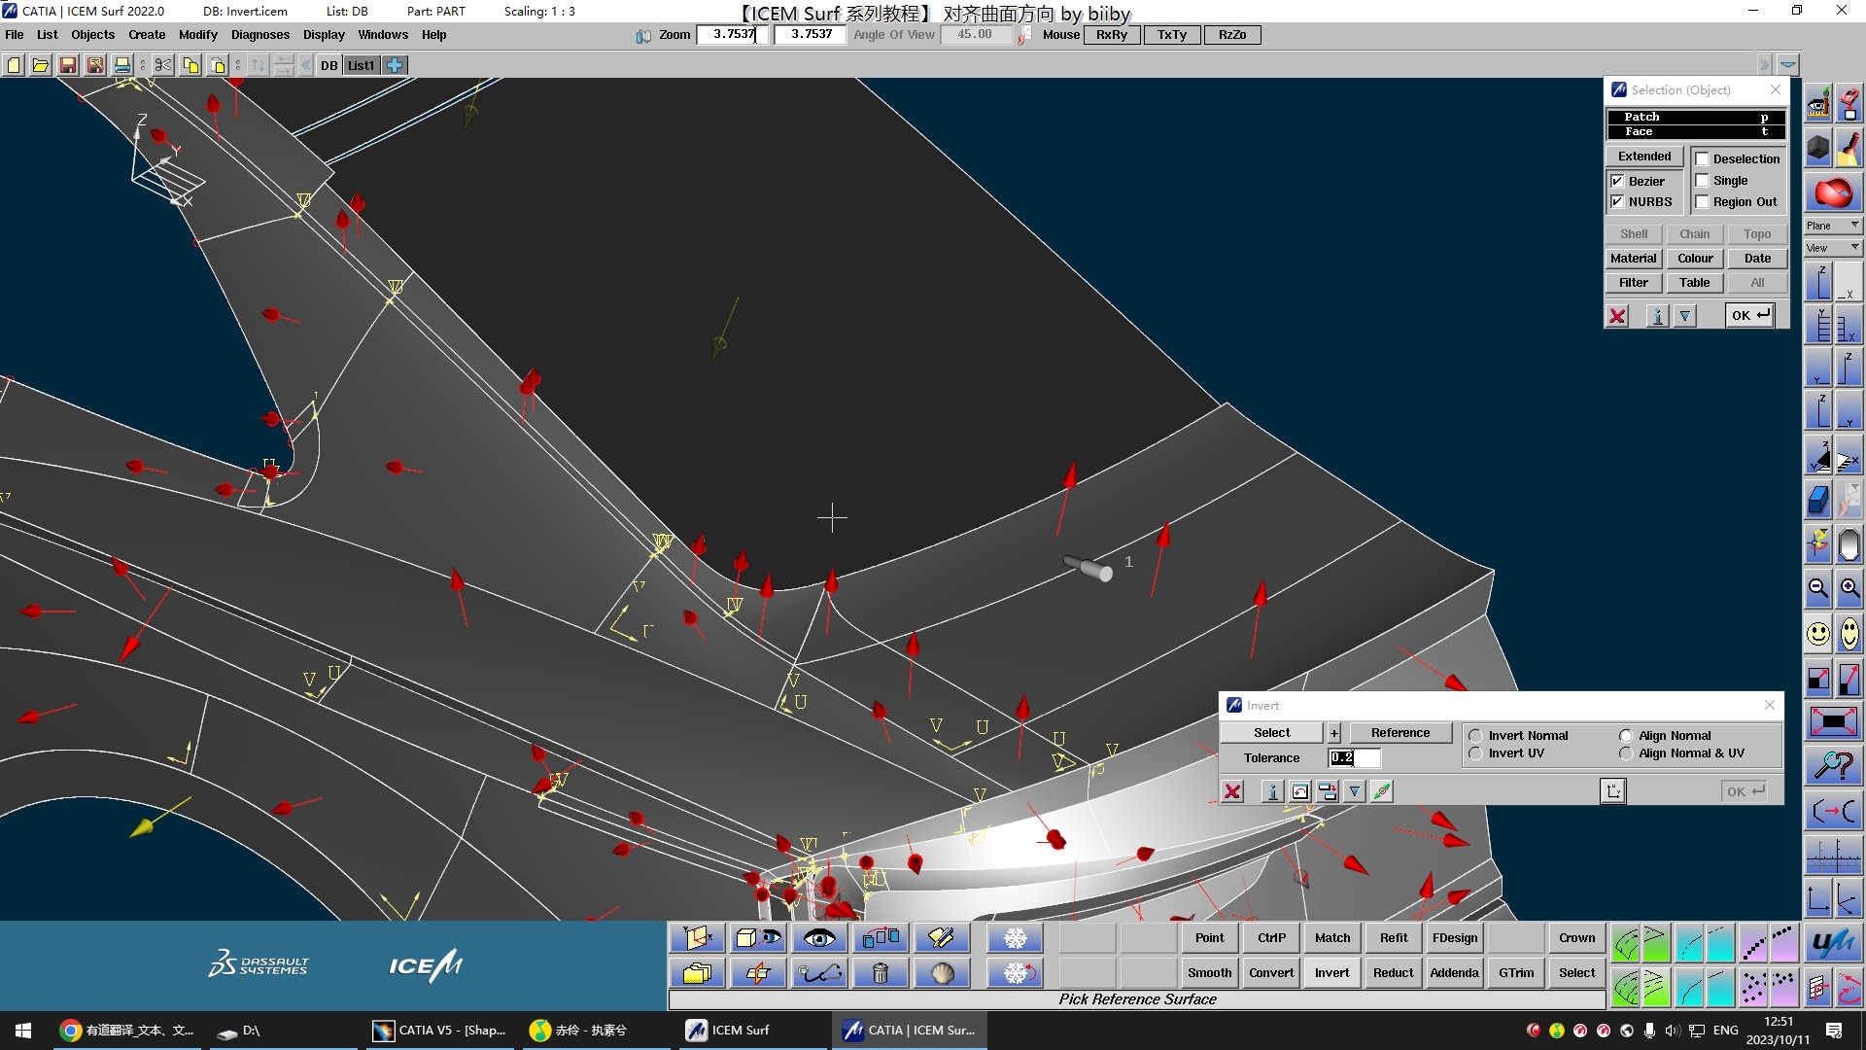Click the info icon in Selection panel
This screenshot has width=1866, height=1050.
pyautogui.click(x=1658, y=316)
